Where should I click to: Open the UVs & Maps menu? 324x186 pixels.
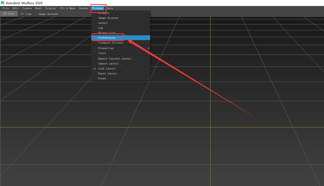click(68, 8)
